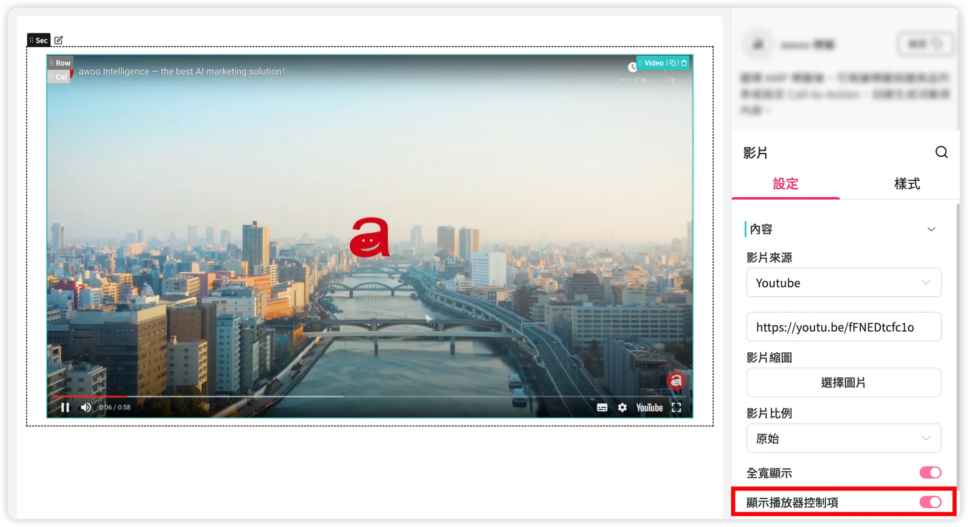Click the YouTube URL input field

click(x=843, y=327)
